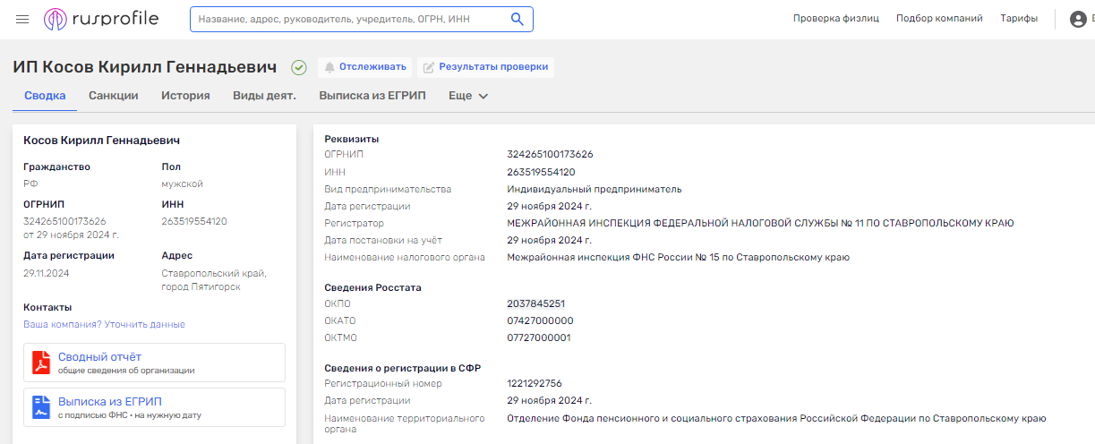Click the green verified checkmark icon
Image resolution: width=1095 pixels, height=444 pixels.
click(299, 67)
